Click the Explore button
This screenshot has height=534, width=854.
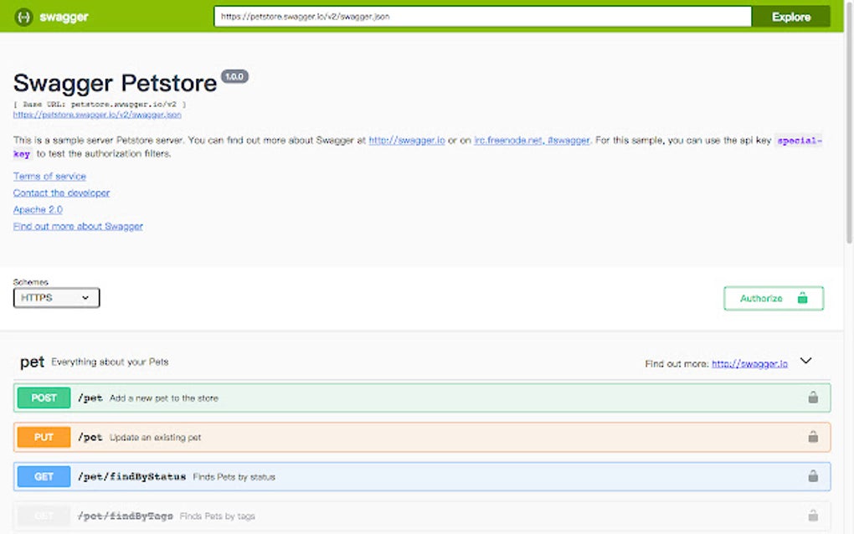(790, 16)
